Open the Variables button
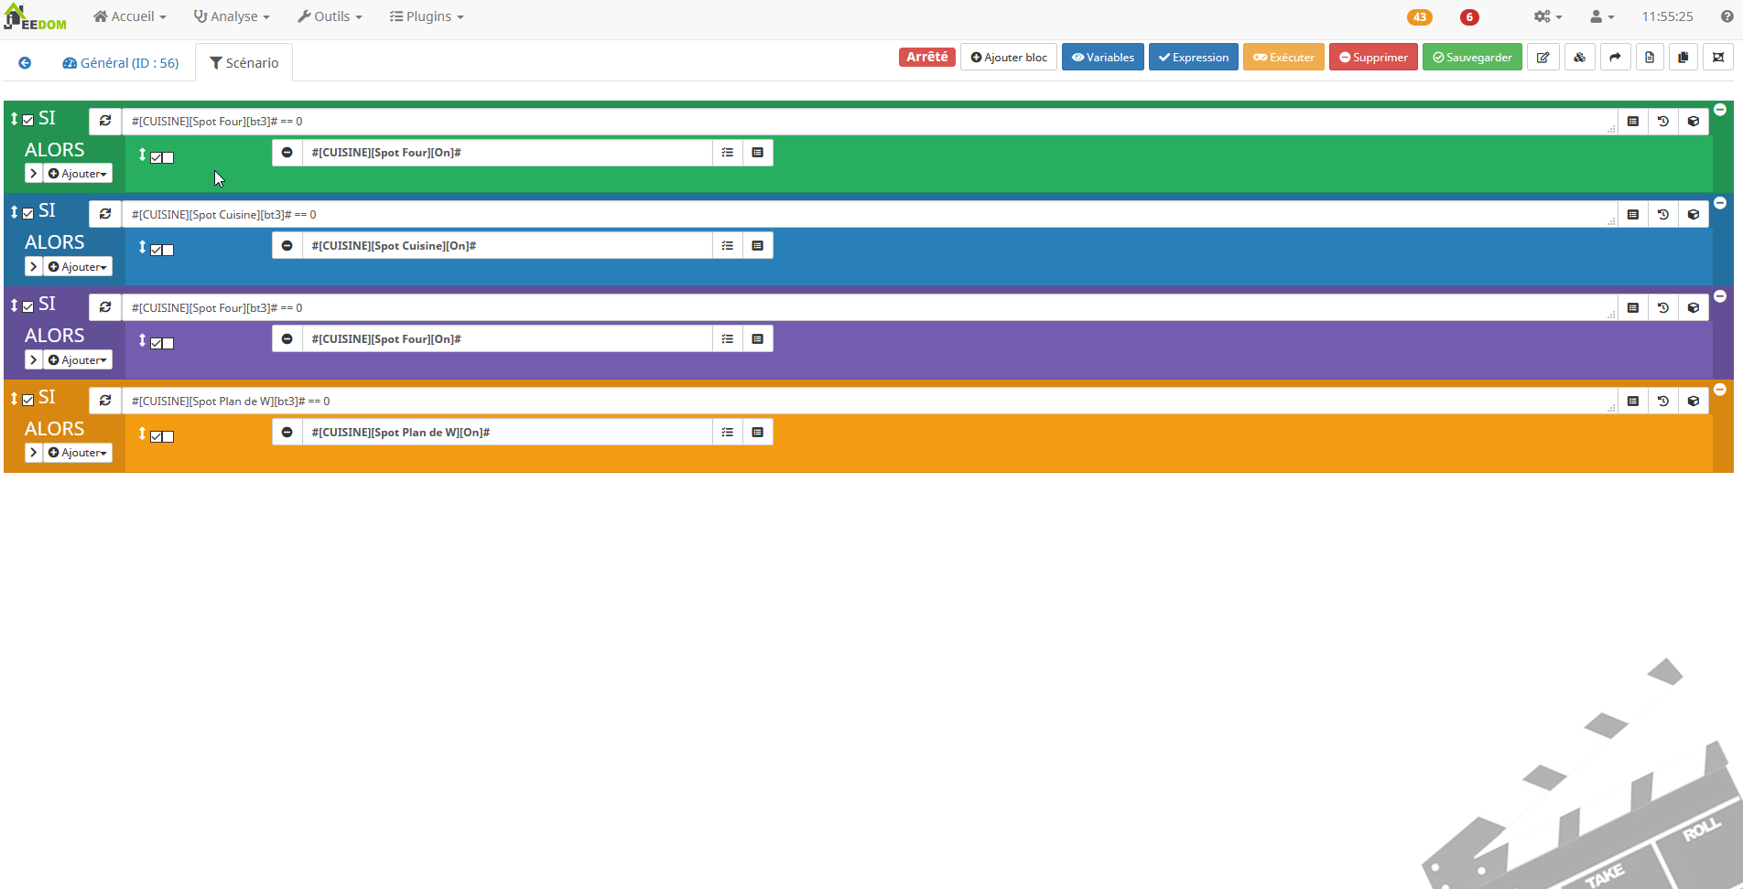This screenshot has width=1743, height=889. 1103,58
